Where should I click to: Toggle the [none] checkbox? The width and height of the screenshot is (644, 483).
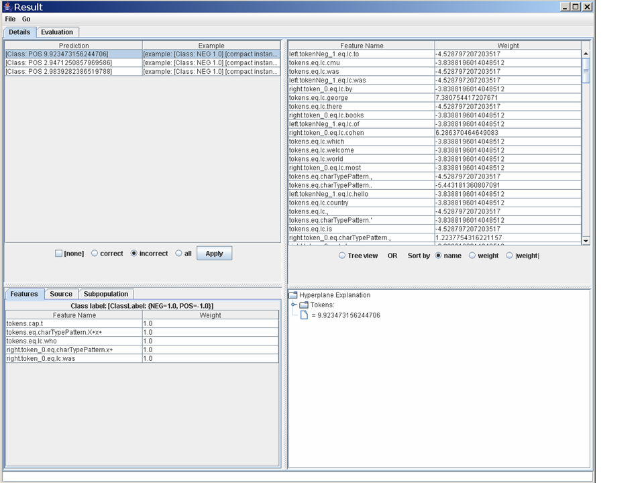coord(58,254)
